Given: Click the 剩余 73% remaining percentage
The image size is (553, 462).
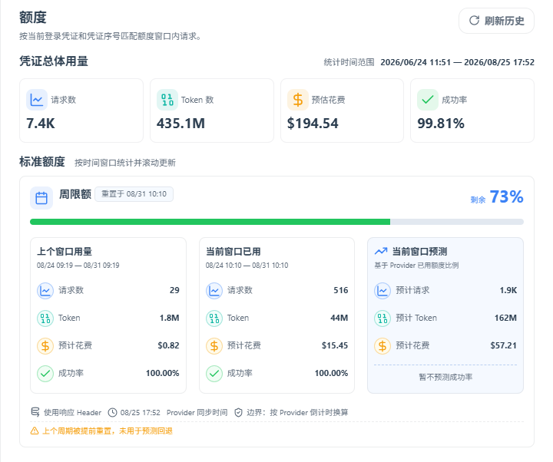Looking at the screenshot, I should pyautogui.click(x=497, y=197).
